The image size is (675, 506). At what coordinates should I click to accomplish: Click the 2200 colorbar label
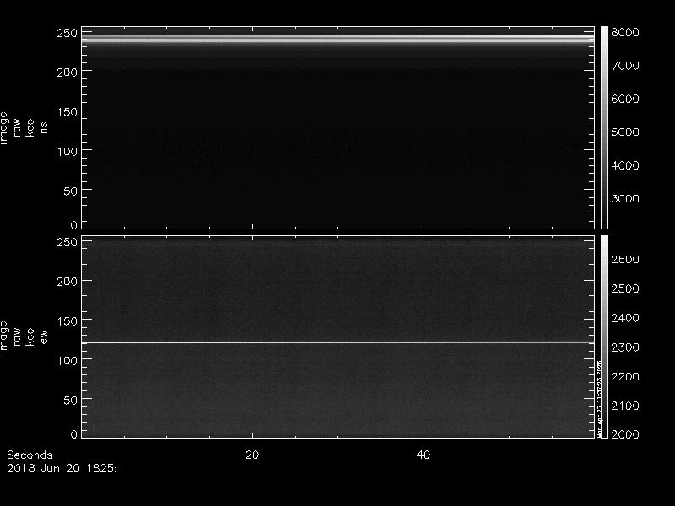coord(625,376)
